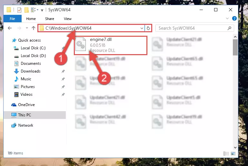Click the pin icon beside Music
Image resolution: width=248 pixels, height=166 pixels.
(63, 79)
